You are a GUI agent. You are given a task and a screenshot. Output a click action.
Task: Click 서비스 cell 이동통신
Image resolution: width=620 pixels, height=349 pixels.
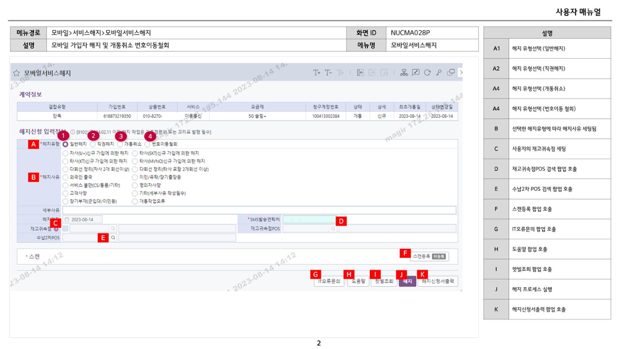(193, 116)
